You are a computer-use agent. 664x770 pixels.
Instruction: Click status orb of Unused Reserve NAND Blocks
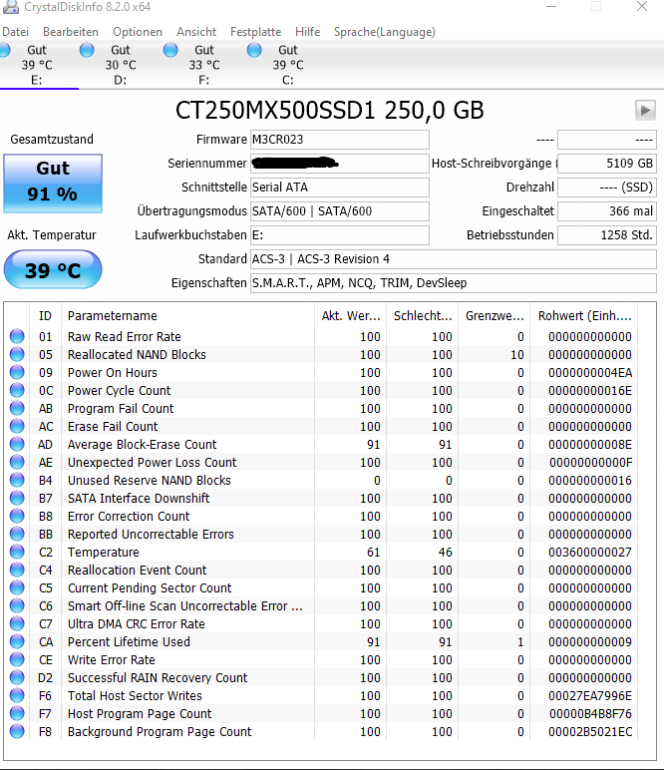click(17, 481)
